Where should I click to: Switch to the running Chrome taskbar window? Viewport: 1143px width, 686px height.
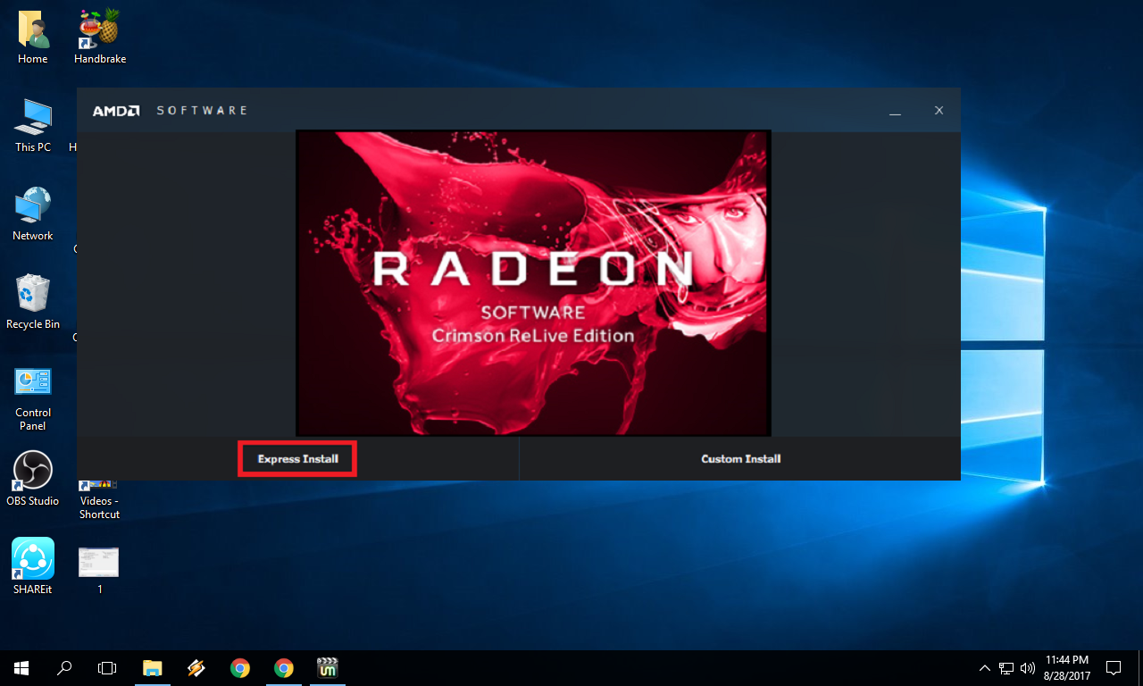click(x=284, y=668)
